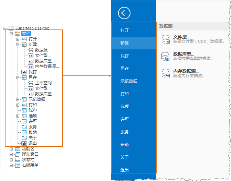The image size is (231, 181).
Task: Click the 数据源 section header
Action: [x=166, y=26]
